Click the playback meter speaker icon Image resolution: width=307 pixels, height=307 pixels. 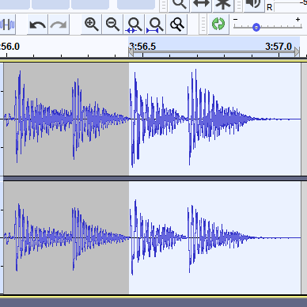click(253, 6)
